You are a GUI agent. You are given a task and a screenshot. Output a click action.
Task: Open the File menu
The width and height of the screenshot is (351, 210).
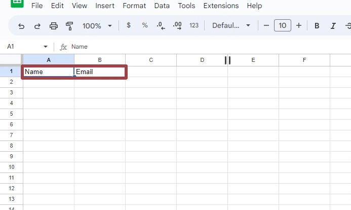point(37,6)
